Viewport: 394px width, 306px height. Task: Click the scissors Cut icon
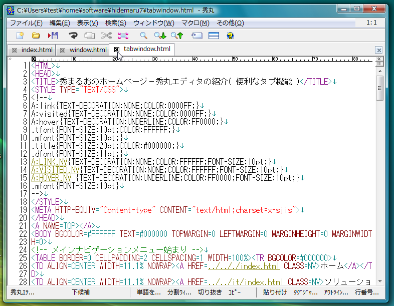tap(106, 36)
